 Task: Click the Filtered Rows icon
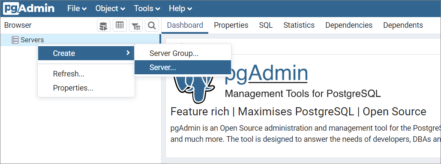tap(136, 26)
